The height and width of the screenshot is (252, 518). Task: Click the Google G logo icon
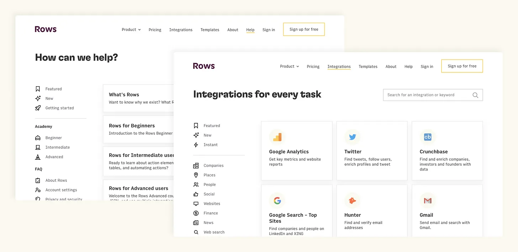[x=277, y=201]
